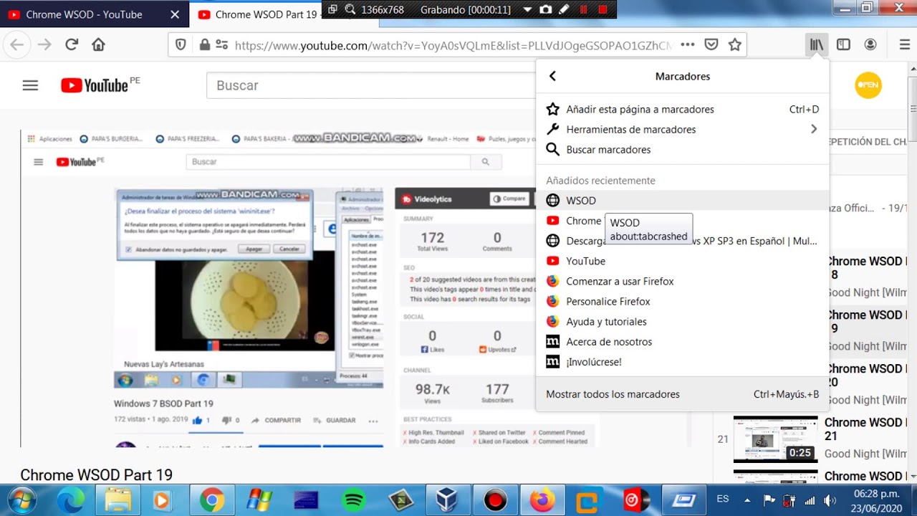This screenshot has width=917, height=516.
Task: Open Comenzar a usar Firefox bookmark
Action: tap(683, 281)
